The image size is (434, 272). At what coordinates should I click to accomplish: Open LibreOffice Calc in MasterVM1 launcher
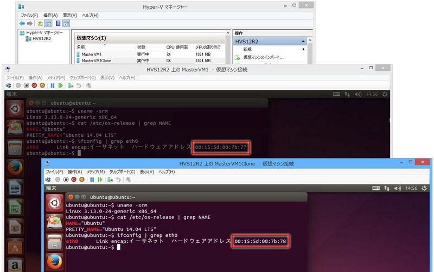[x=15, y=208]
